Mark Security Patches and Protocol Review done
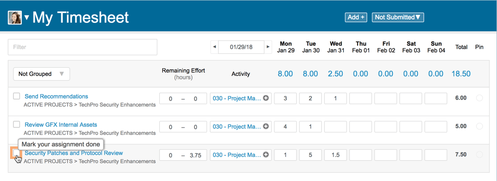Screen dimensions: 497x181 16,153
